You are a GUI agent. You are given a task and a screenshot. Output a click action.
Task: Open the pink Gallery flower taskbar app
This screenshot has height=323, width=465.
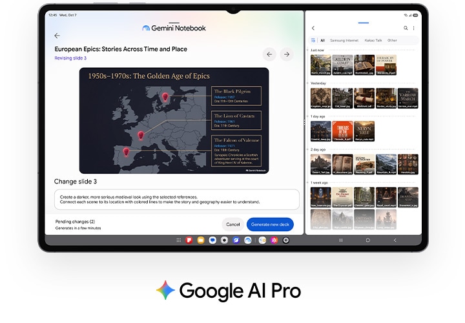click(274, 240)
